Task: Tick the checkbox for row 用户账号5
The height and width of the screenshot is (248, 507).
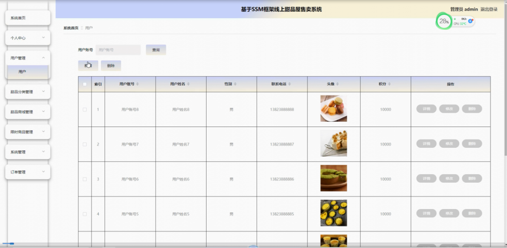Action: (85, 214)
